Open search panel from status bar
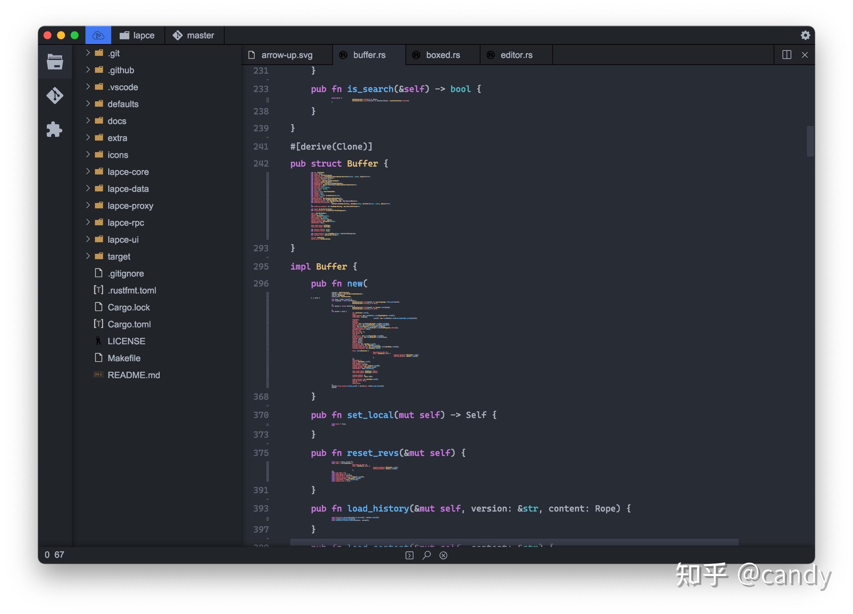The width and height of the screenshot is (853, 614). (x=426, y=555)
